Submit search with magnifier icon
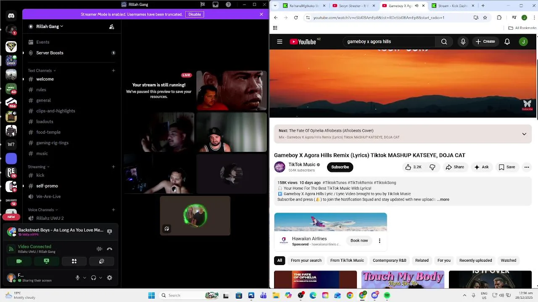 [x=444, y=42]
